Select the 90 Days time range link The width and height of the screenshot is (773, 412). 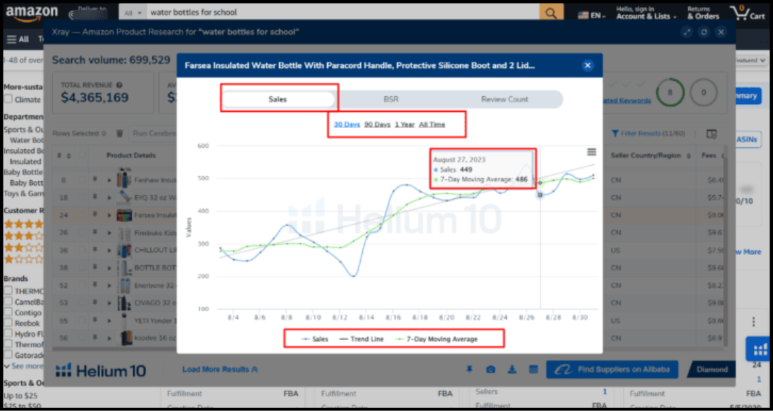point(377,125)
